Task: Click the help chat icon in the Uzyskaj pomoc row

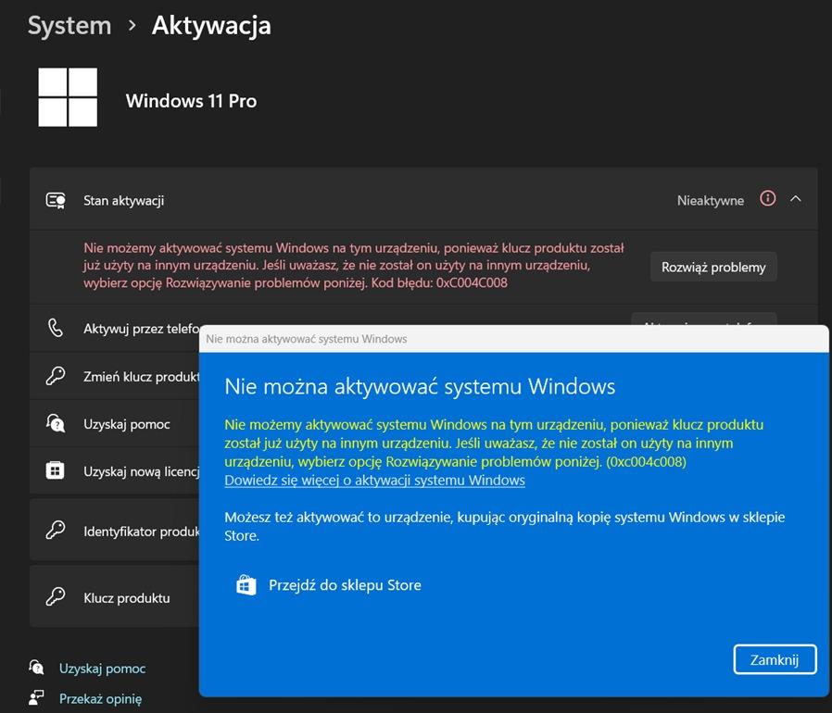Action: click(56, 423)
